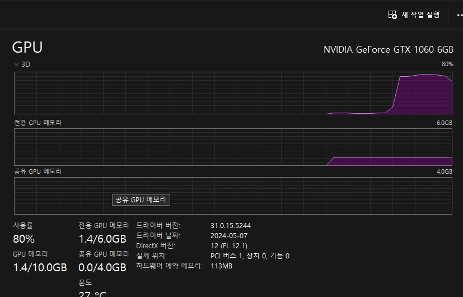Image resolution: width=463 pixels, height=297 pixels.
Task: Click the 온도 label
Action: coord(85,282)
